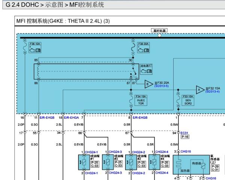Open CHG16 link at oxygen sensor pin 2
225x180 pixels.
211,178
